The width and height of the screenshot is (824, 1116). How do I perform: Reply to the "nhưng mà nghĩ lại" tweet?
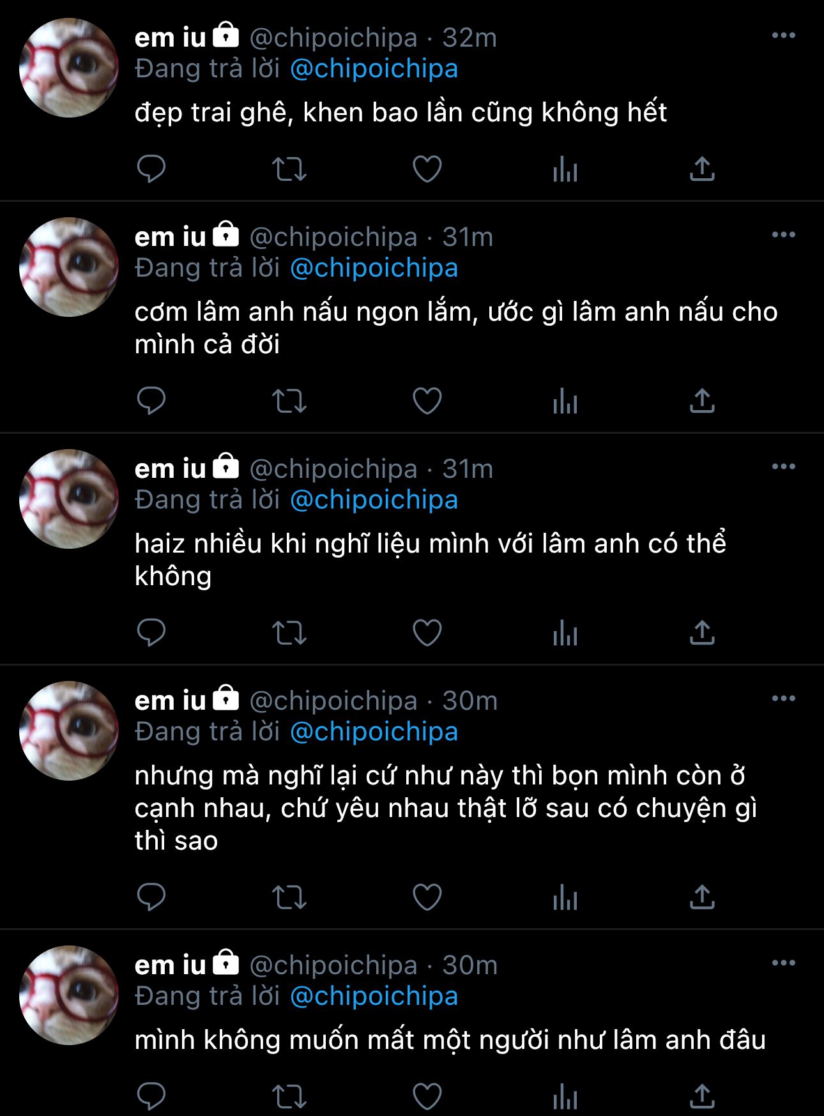151,897
